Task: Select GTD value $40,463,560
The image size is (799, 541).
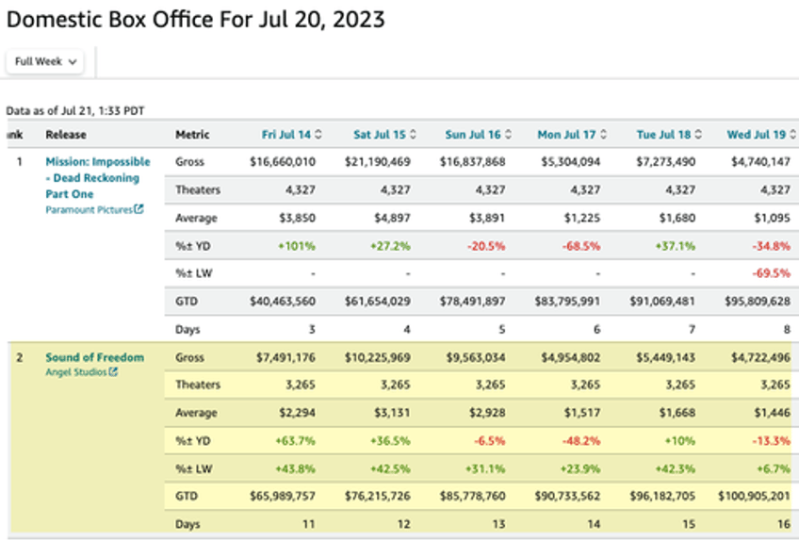Action: [283, 302]
